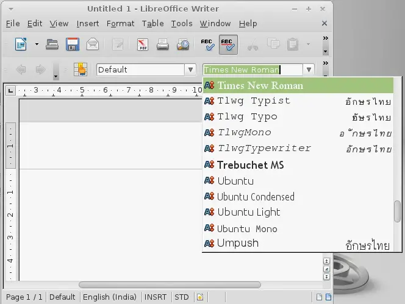This screenshot has width=405, height=304.
Task: Click Next Page navigation button
Action: pyautogui.click(x=326, y=277)
